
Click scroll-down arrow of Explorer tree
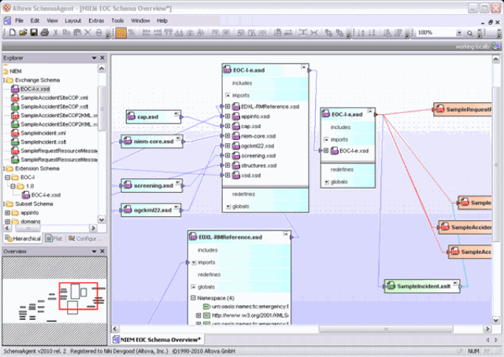point(102,220)
